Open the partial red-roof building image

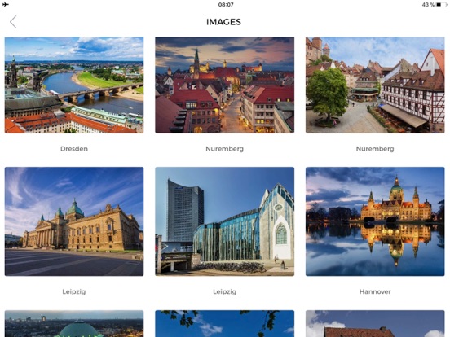click(375, 323)
